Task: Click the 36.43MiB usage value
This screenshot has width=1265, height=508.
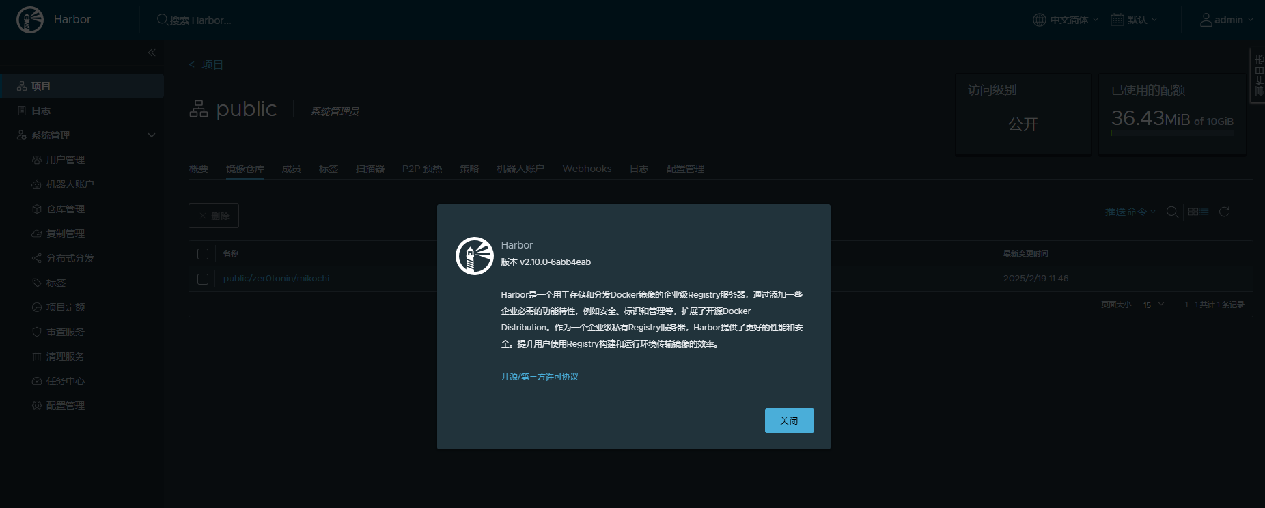Action: pyautogui.click(x=1150, y=119)
